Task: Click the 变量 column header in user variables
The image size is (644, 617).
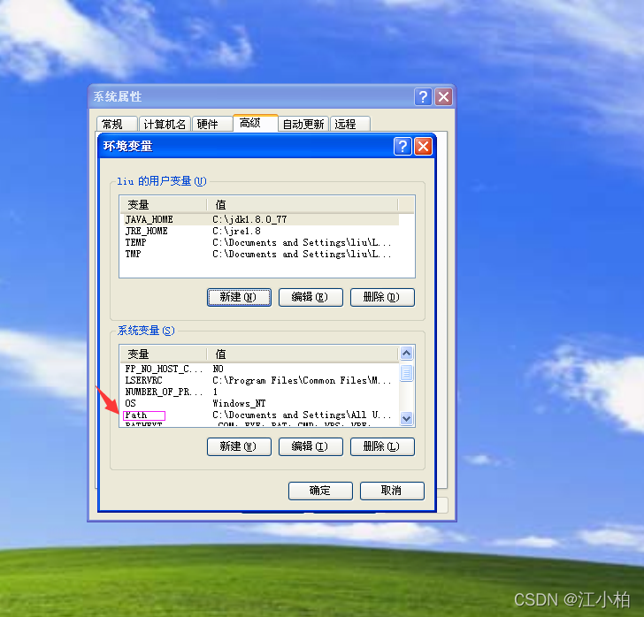Action: click(x=164, y=205)
